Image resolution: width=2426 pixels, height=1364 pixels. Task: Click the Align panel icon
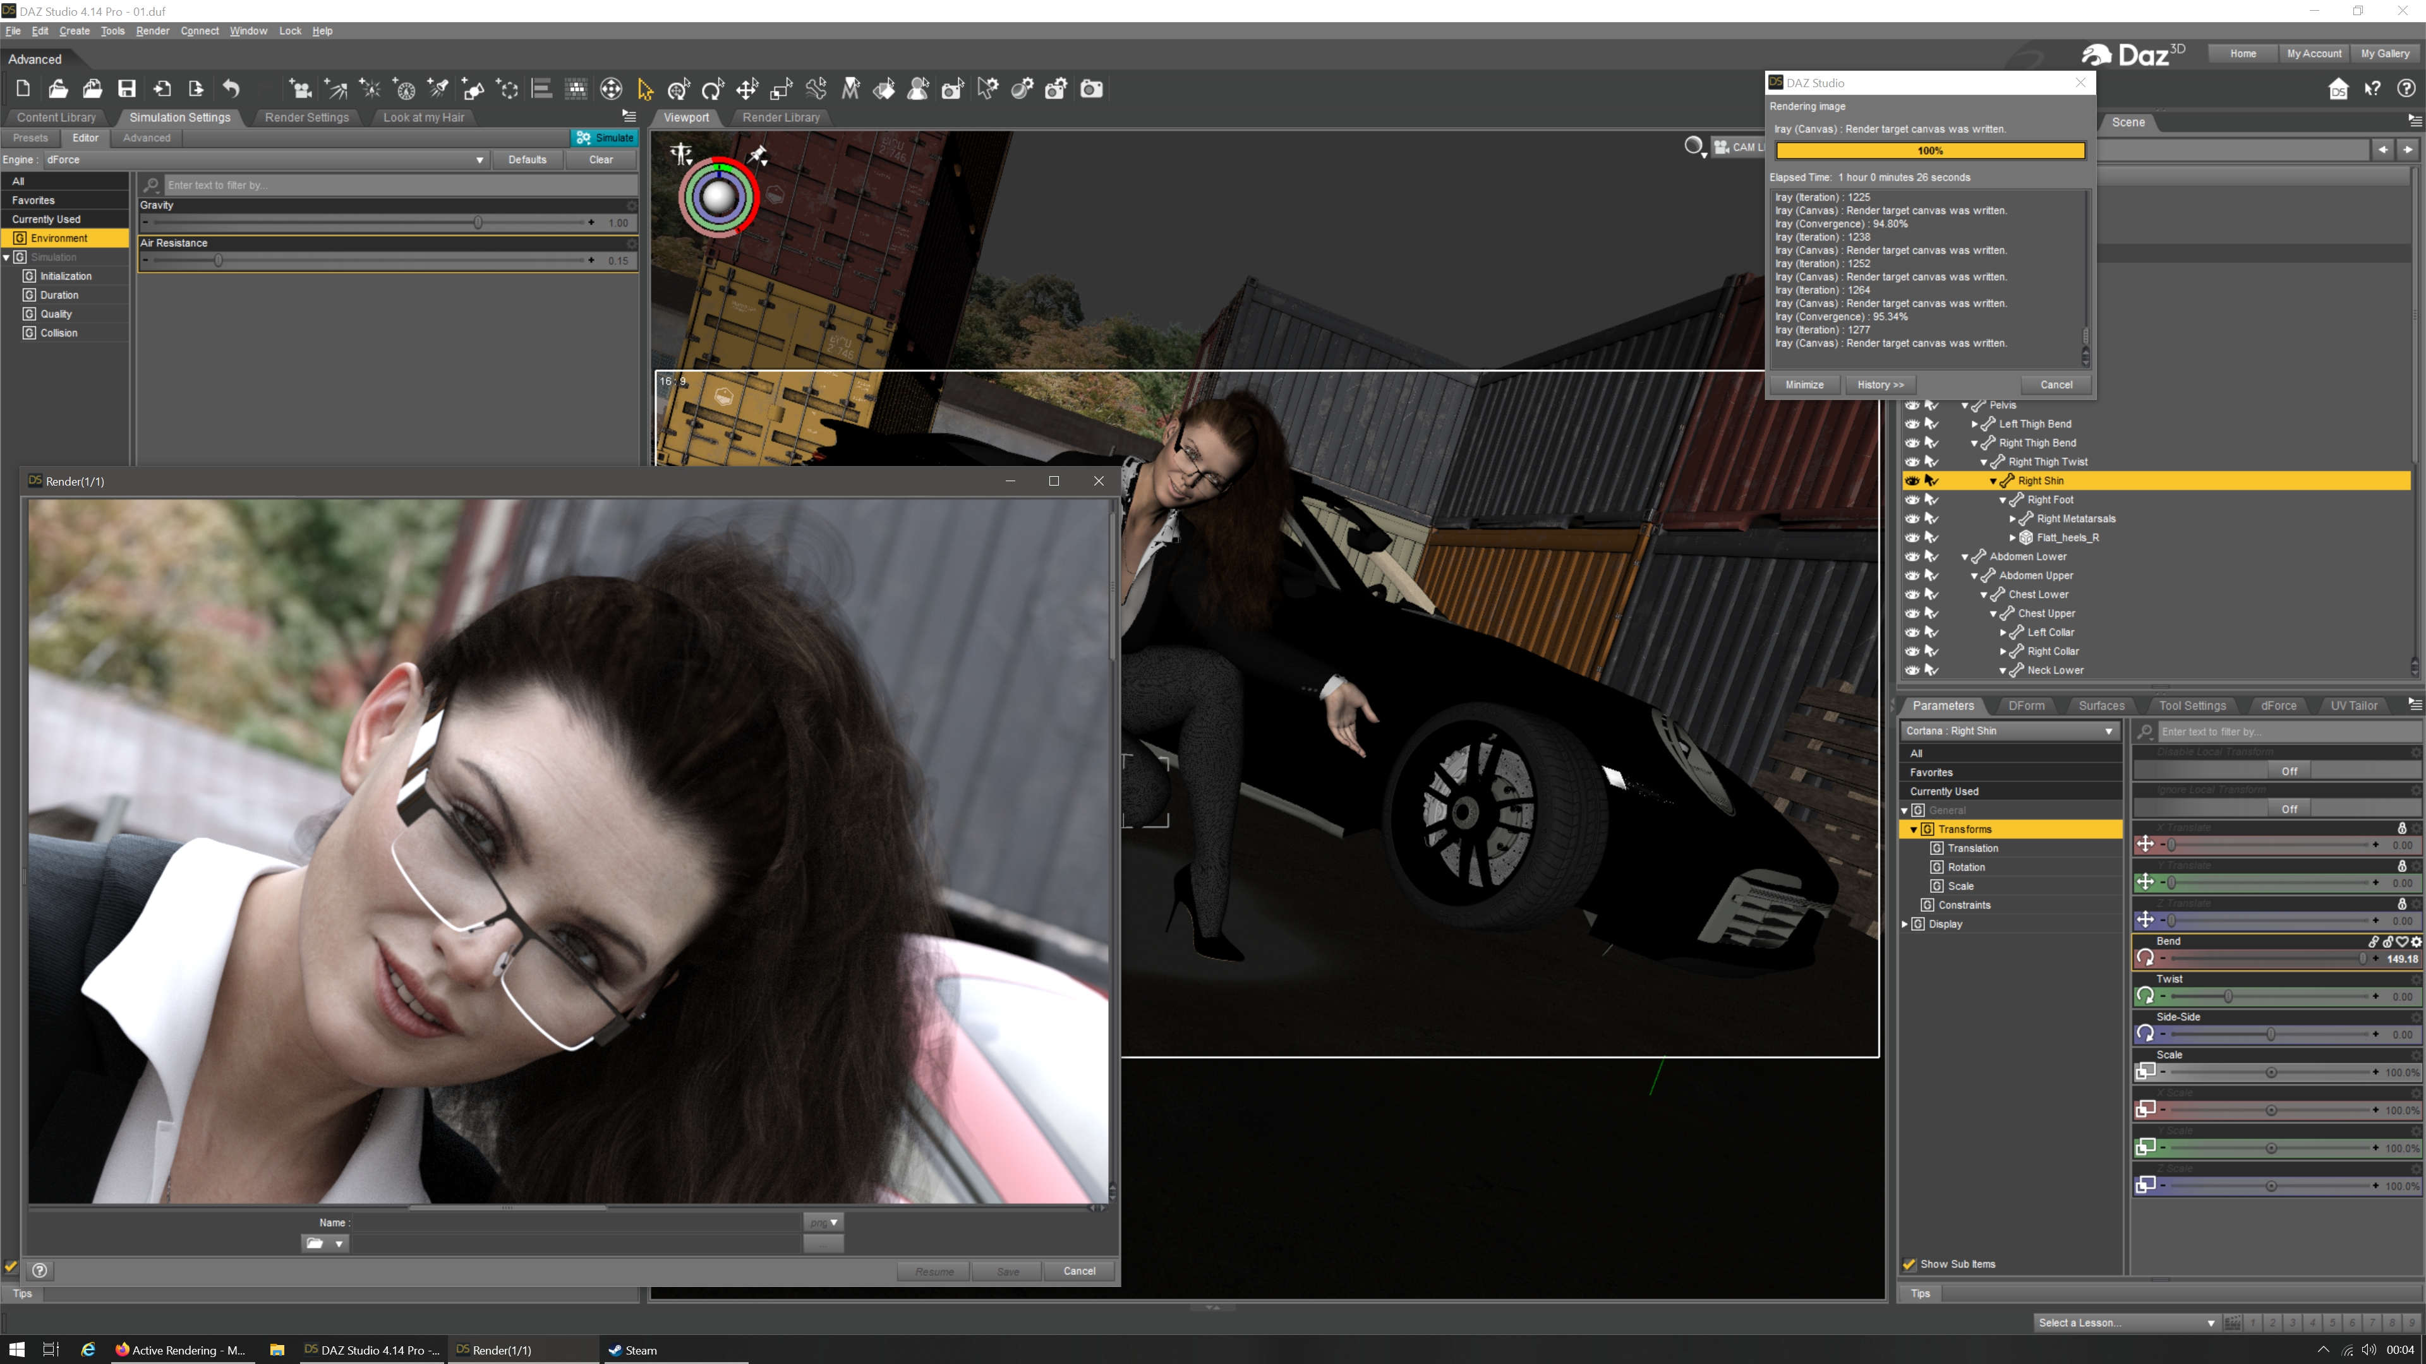pyautogui.click(x=541, y=88)
